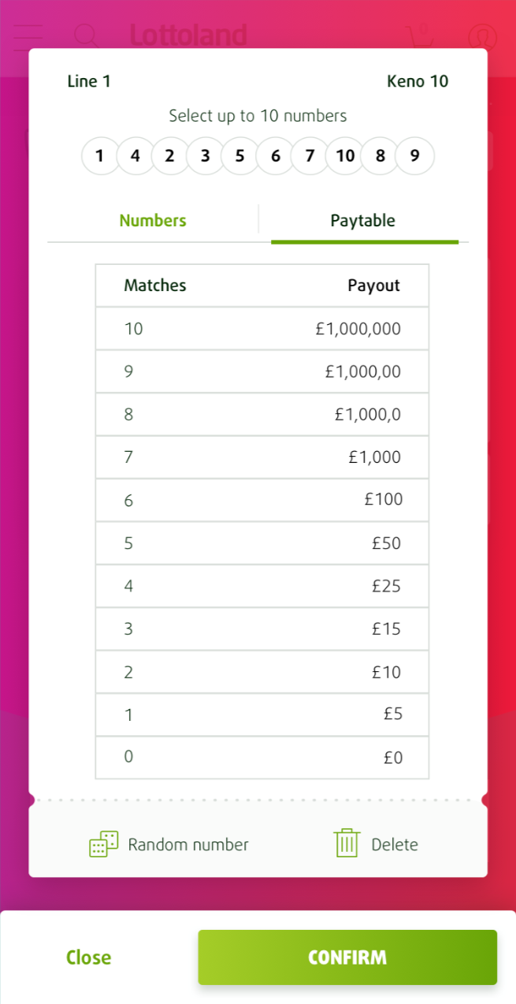Remove selected number ball 9
The image size is (516, 1004).
pyautogui.click(x=414, y=156)
